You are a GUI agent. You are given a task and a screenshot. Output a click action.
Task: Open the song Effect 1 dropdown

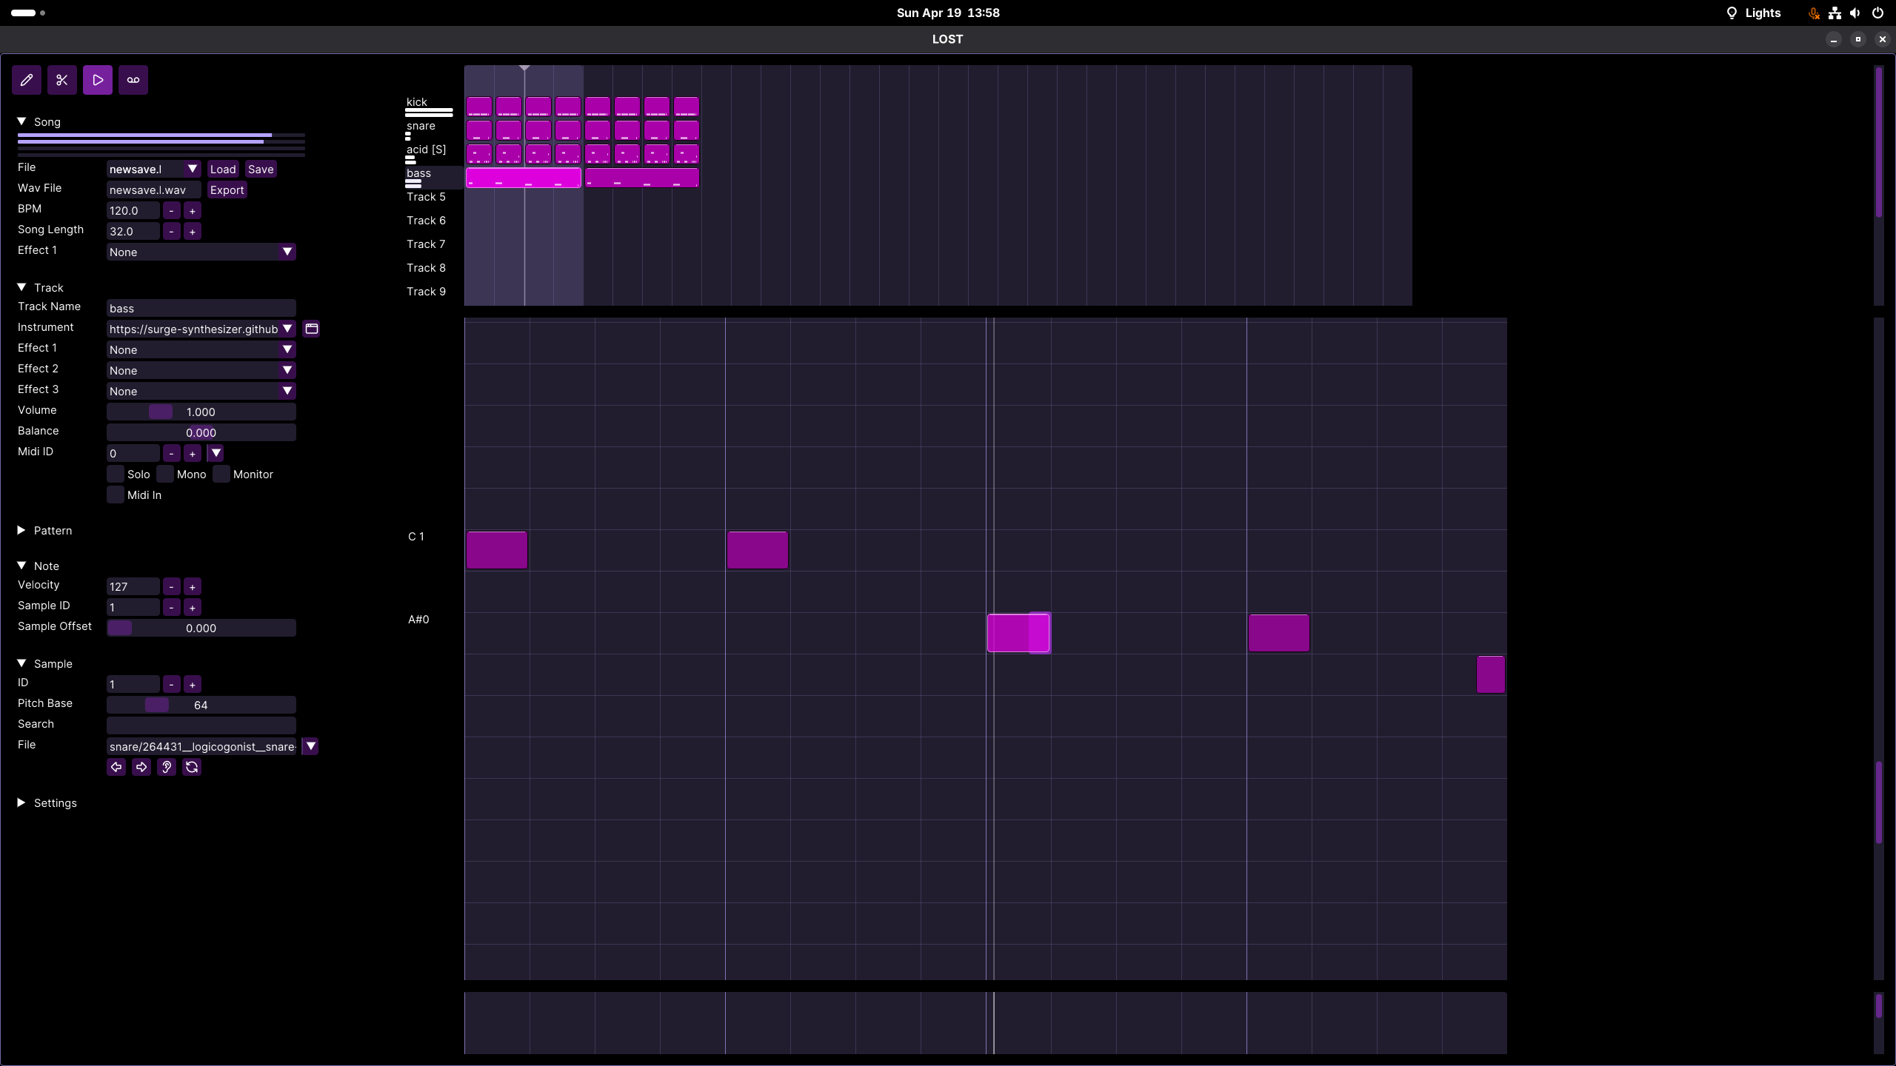click(x=201, y=252)
